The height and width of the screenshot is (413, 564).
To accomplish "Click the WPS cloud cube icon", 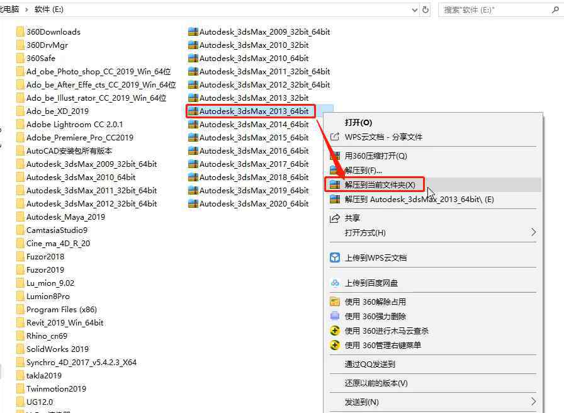I will click(x=335, y=257).
